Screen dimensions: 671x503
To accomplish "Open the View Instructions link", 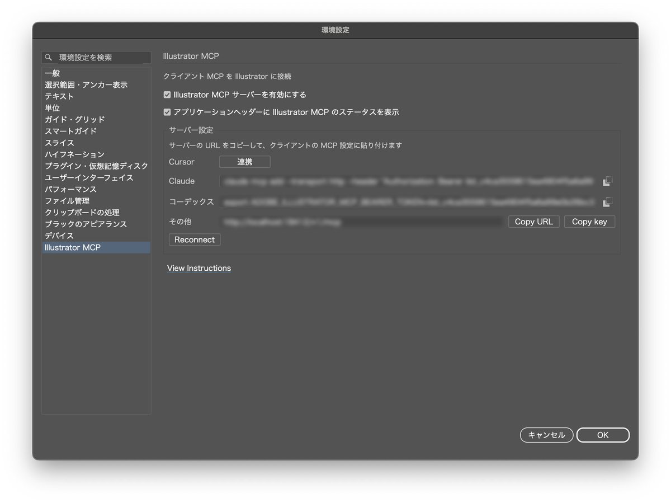I will [x=199, y=269].
